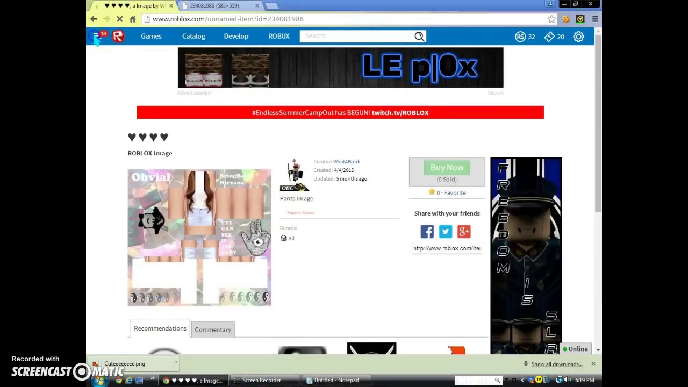Click Show all downloads link
688x387 pixels.
pos(557,364)
